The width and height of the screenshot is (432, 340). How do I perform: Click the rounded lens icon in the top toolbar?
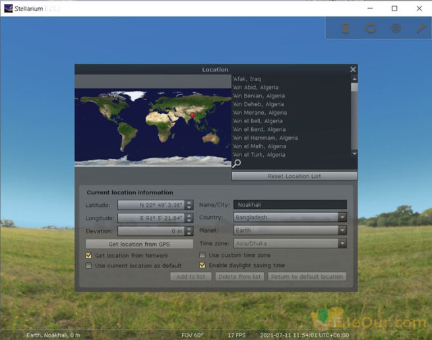[371, 28]
